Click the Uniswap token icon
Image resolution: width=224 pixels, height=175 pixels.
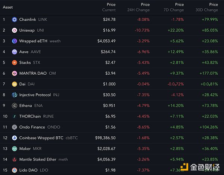[15, 30]
